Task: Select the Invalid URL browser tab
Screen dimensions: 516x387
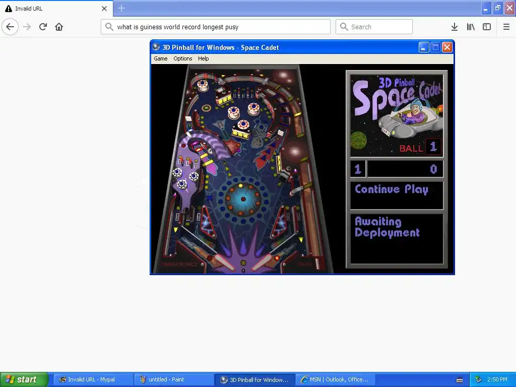Action: tap(56, 9)
